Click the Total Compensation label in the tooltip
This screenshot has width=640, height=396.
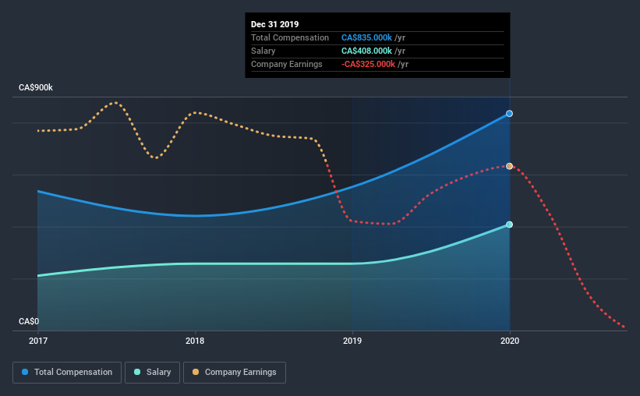290,37
